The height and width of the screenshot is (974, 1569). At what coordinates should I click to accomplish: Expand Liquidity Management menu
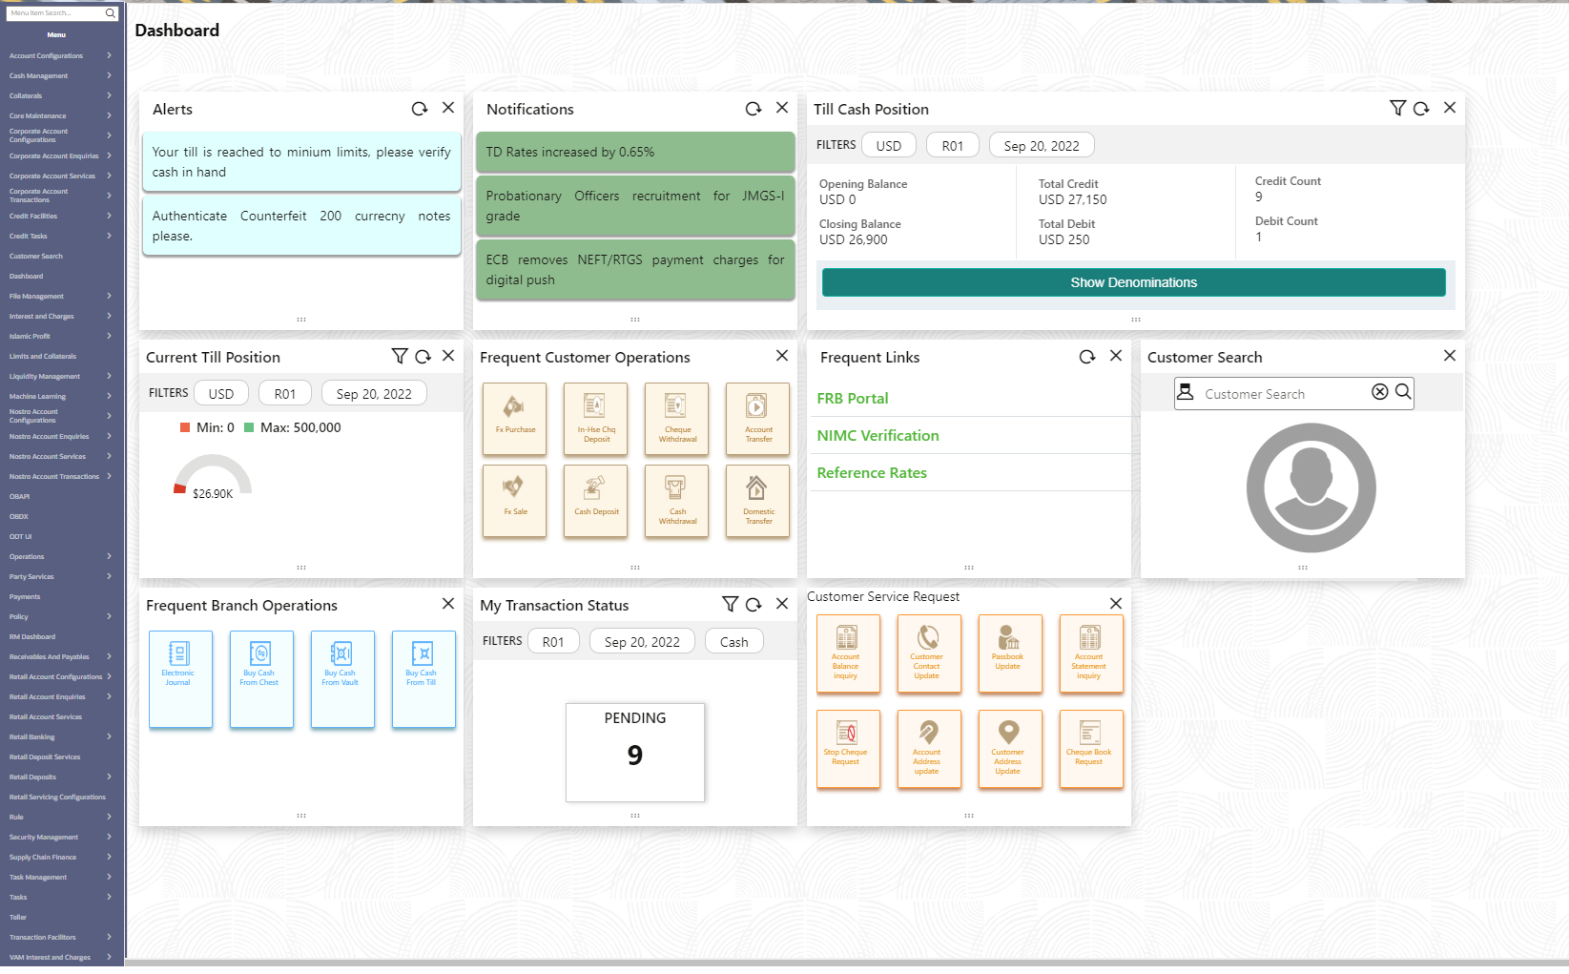pyautogui.click(x=109, y=376)
